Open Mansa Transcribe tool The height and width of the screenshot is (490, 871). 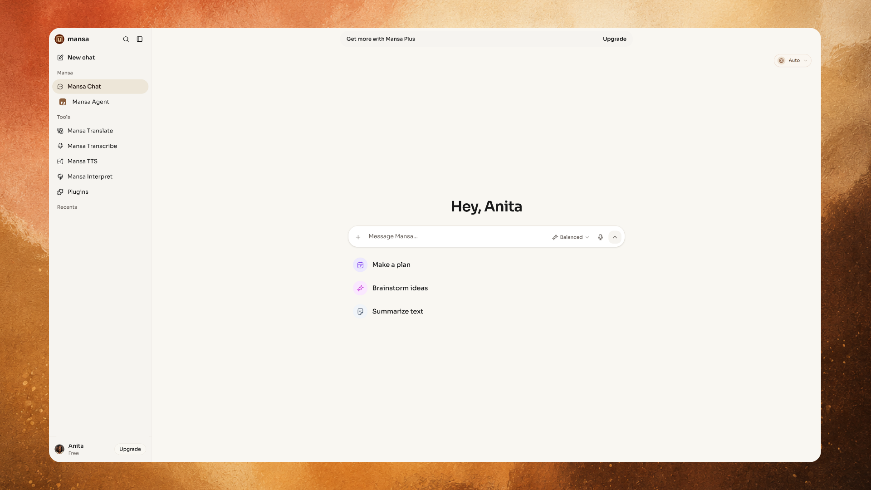pyautogui.click(x=100, y=146)
